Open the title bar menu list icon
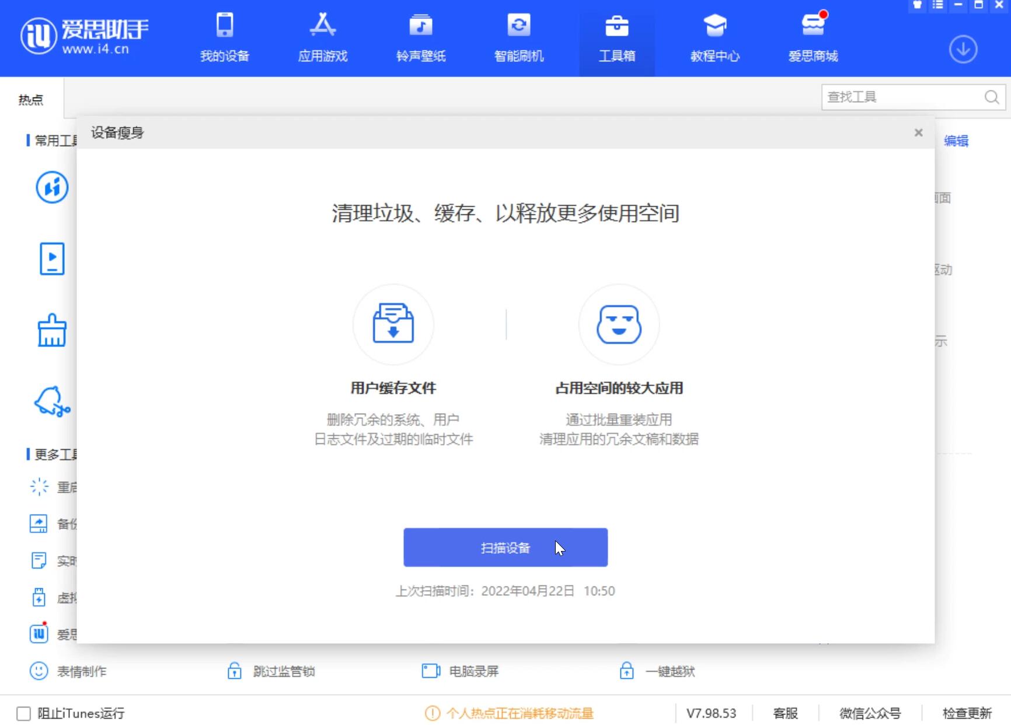Image resolution: width=1011 pixels, height=725 pixels. pyautogui.click(x=937, y=5)
